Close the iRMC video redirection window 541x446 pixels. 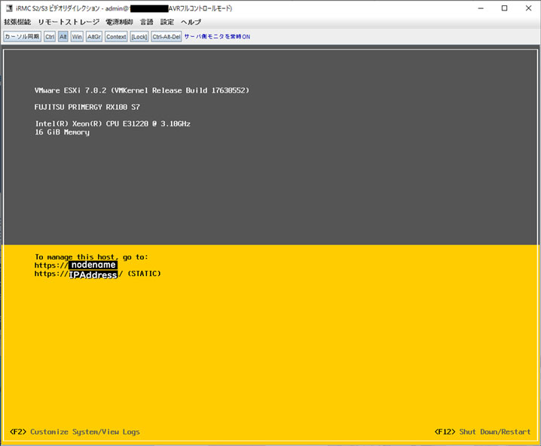tap(528, 8)
